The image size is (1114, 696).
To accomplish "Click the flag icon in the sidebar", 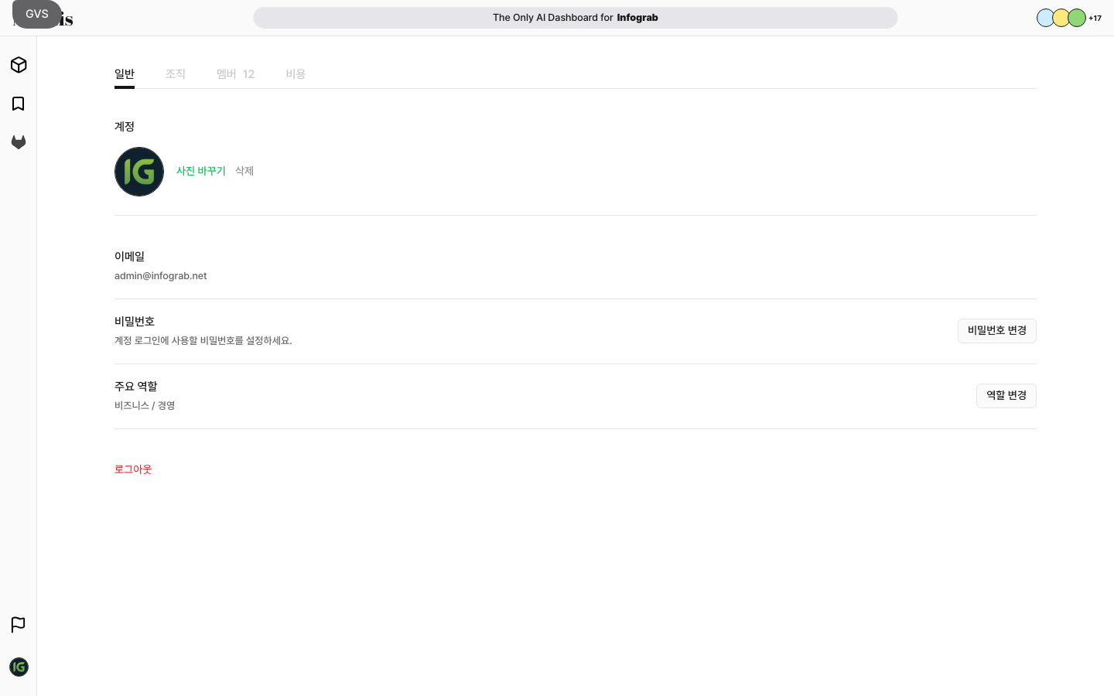I will coord(19,624).
